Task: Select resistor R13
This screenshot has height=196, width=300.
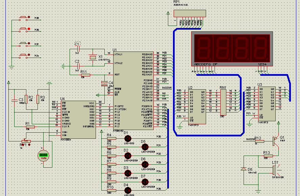Action: point(268,156)
